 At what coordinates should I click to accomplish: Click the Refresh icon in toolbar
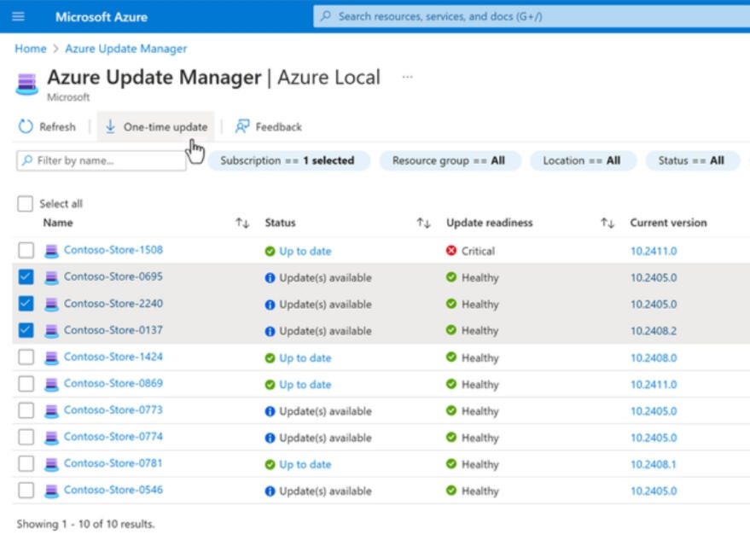(x=26, y=127)
